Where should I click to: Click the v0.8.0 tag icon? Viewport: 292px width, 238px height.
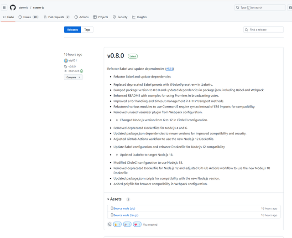66,67
